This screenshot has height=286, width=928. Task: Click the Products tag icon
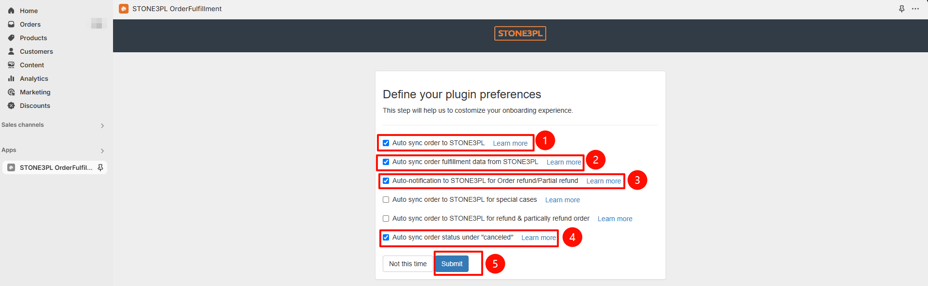tap(11, 38)
